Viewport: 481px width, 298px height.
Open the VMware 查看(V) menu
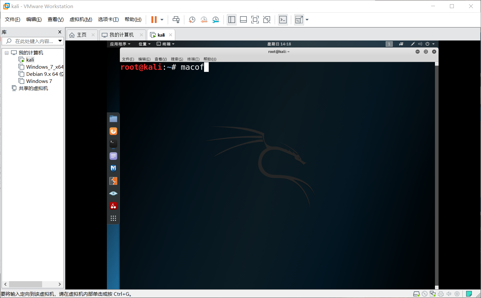(56, 19)
